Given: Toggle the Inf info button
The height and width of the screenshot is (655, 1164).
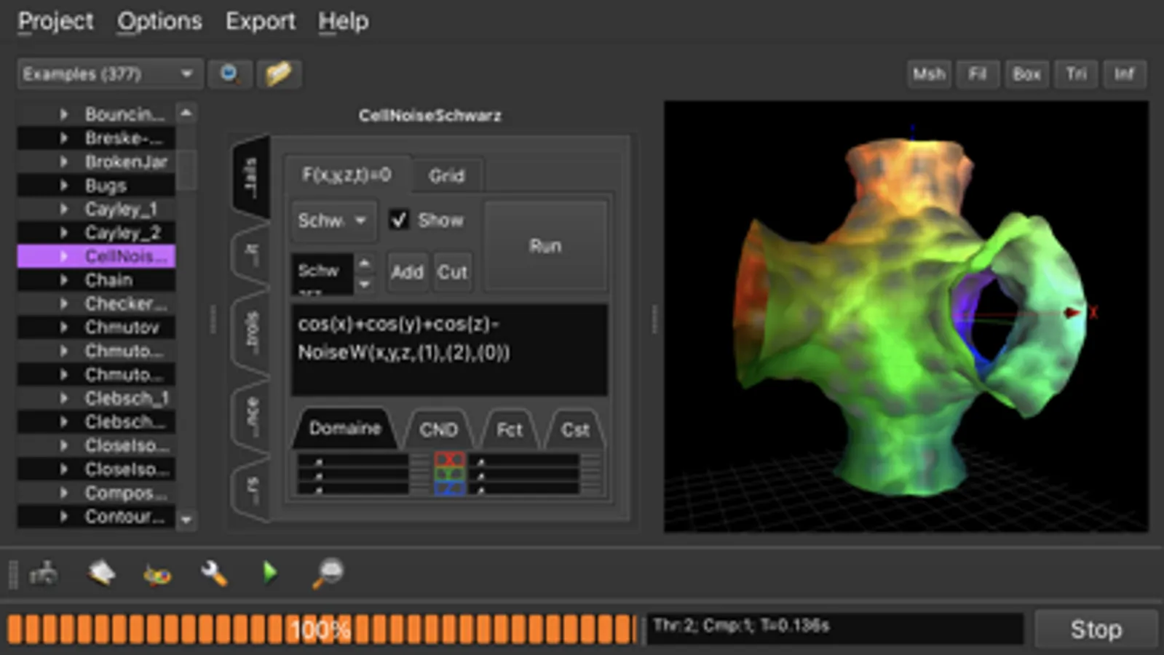Looking at the screenshot, I should coord(1125,74).
